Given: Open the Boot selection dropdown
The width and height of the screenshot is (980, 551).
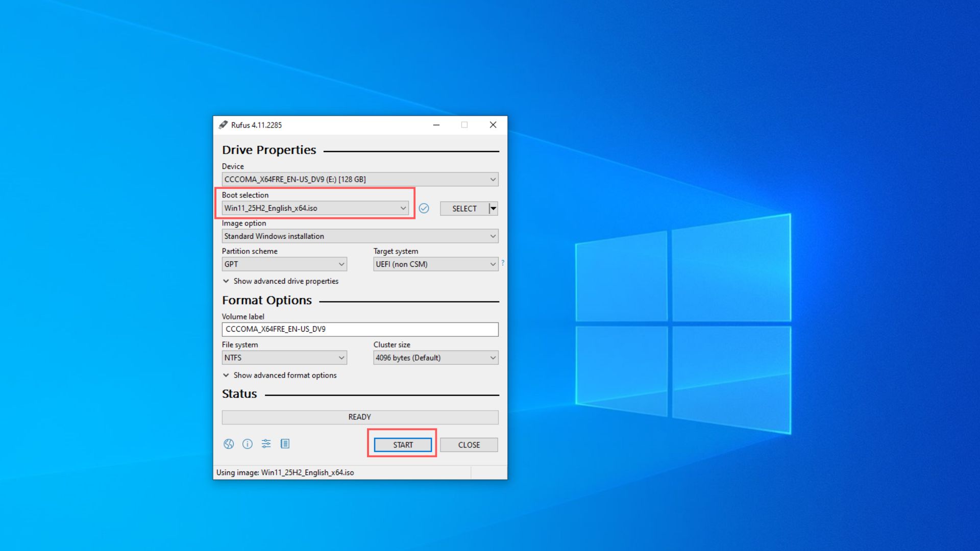Looking at the screenshot, I should pyautogui.click(x=403, y=208).
